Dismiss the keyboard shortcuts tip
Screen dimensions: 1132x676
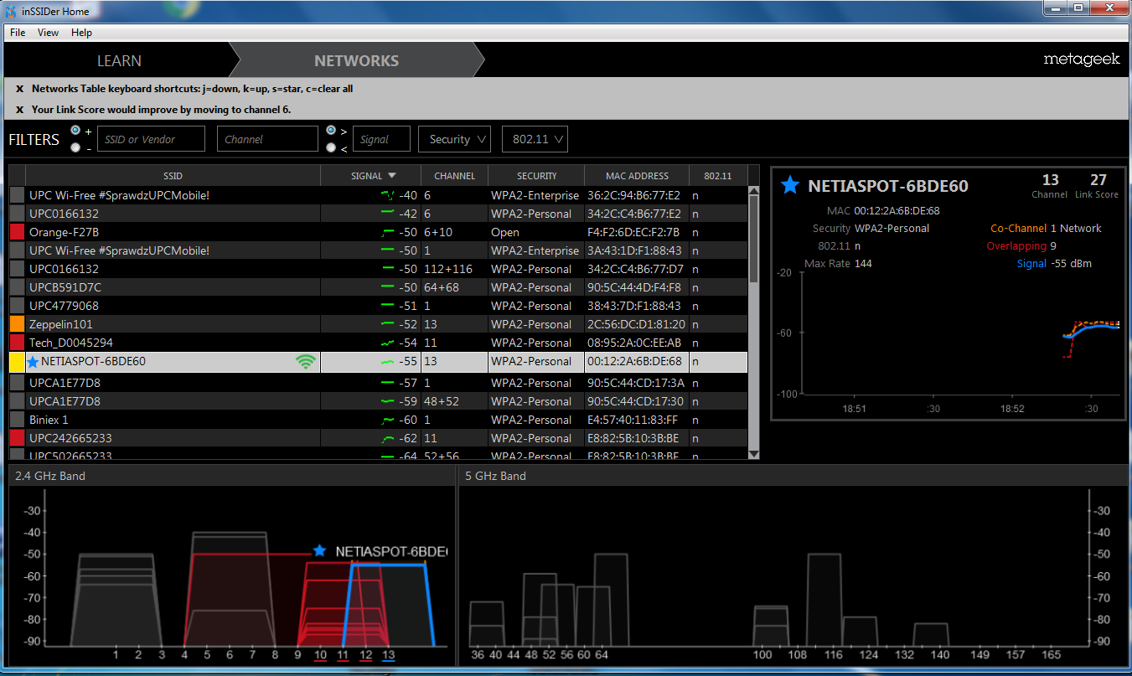click(x=20, y=89)
